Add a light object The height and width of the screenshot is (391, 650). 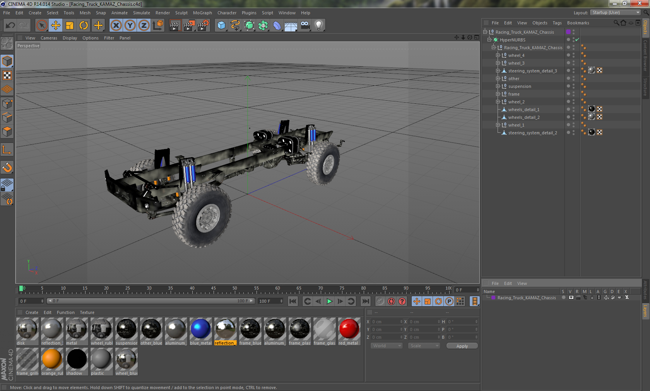click(x=319, y=26)
